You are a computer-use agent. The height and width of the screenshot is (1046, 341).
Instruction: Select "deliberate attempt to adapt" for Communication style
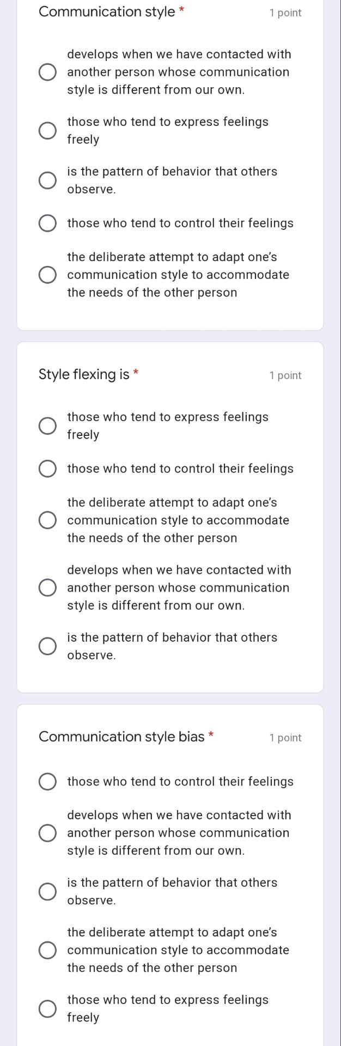click(x=48, y=275)
